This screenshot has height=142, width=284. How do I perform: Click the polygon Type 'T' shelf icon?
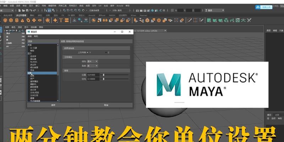click(x=61, y=20)
